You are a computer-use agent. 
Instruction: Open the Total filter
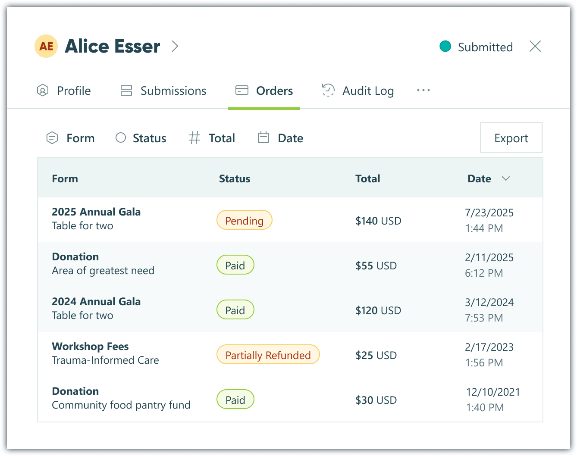click(212, 138)
